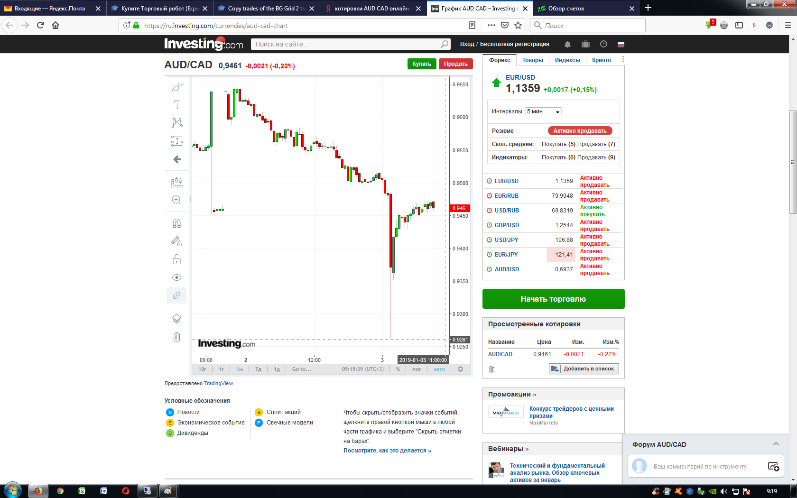The image size is (797, 498).
Task: Click the notifications bell icon
Action: 567,44
